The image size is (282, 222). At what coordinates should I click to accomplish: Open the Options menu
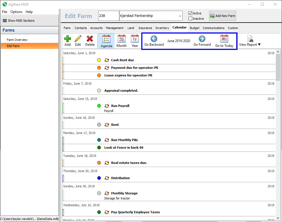(16, 12)
